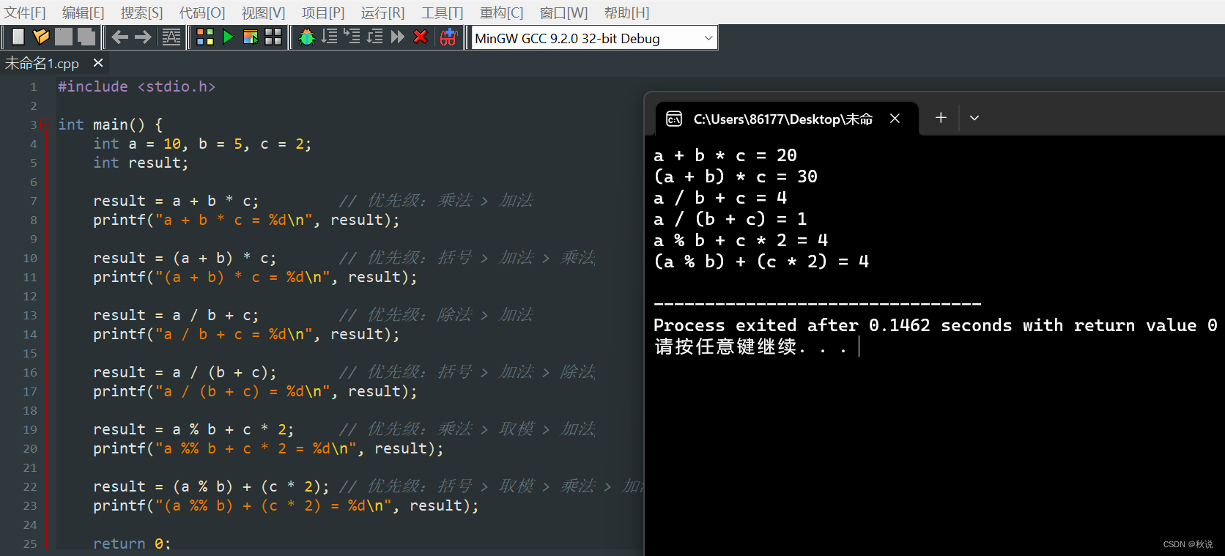Image resolution: width=1225 pixels, height=556 pixels.
Task: Rebuild all with the gray squares icon
Action: point(273,37)
